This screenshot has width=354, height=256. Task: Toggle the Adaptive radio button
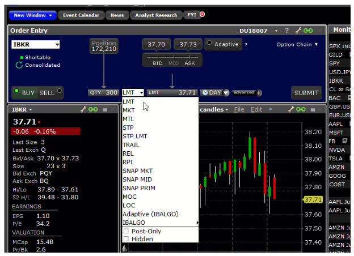(209, 42)
